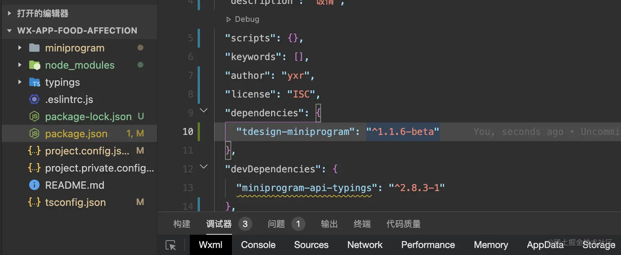Click the README.md info icon
This screenshot has height=255, width=621.
[x=34, y=185]
